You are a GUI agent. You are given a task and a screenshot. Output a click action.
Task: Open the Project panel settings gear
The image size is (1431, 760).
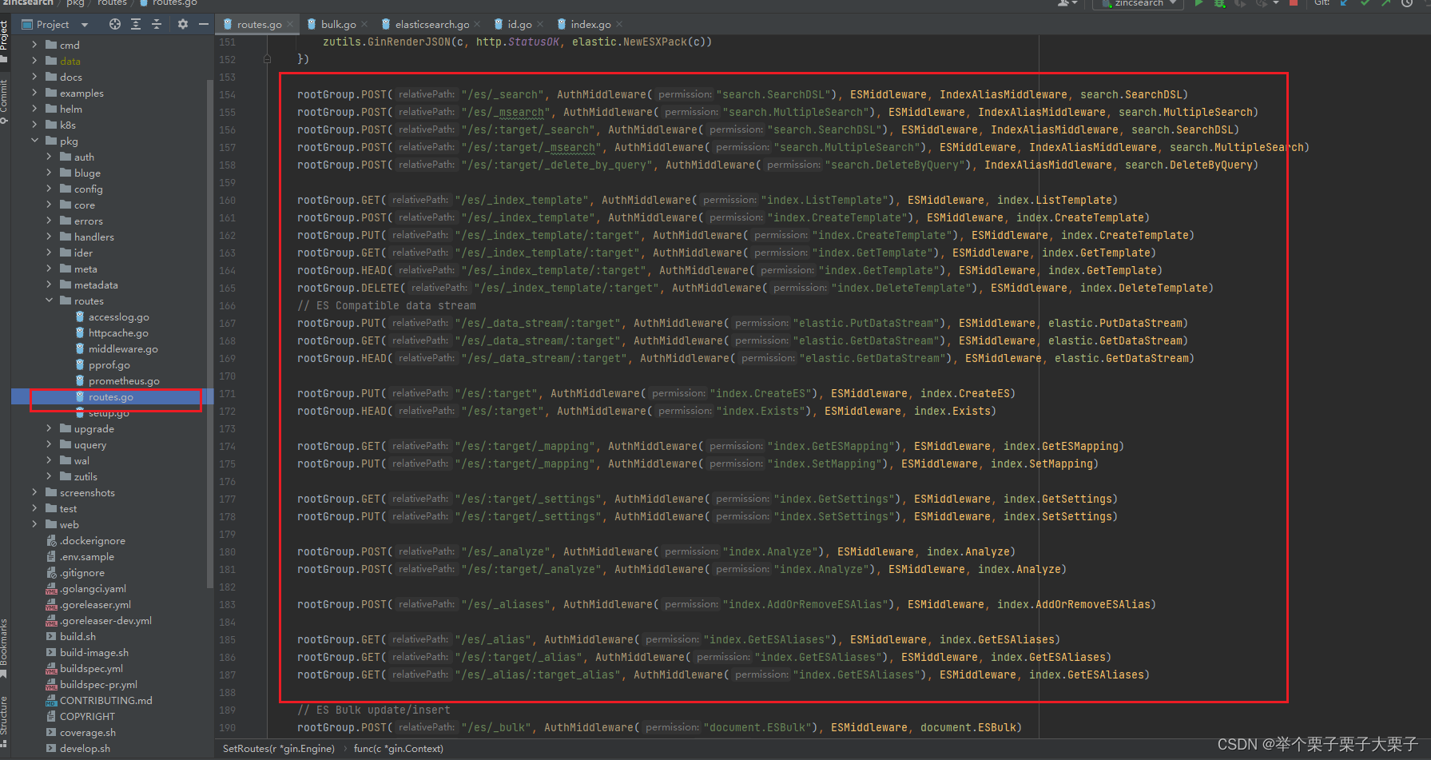[x=182, y=24]
